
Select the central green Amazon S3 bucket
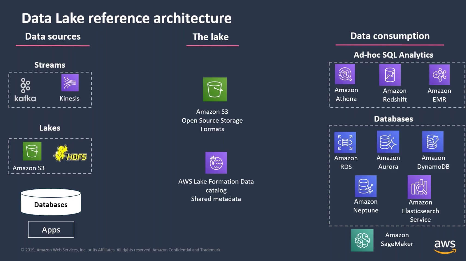215,89
